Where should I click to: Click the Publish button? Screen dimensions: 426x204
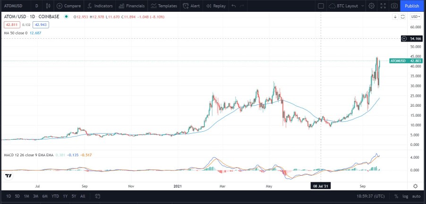412,6
